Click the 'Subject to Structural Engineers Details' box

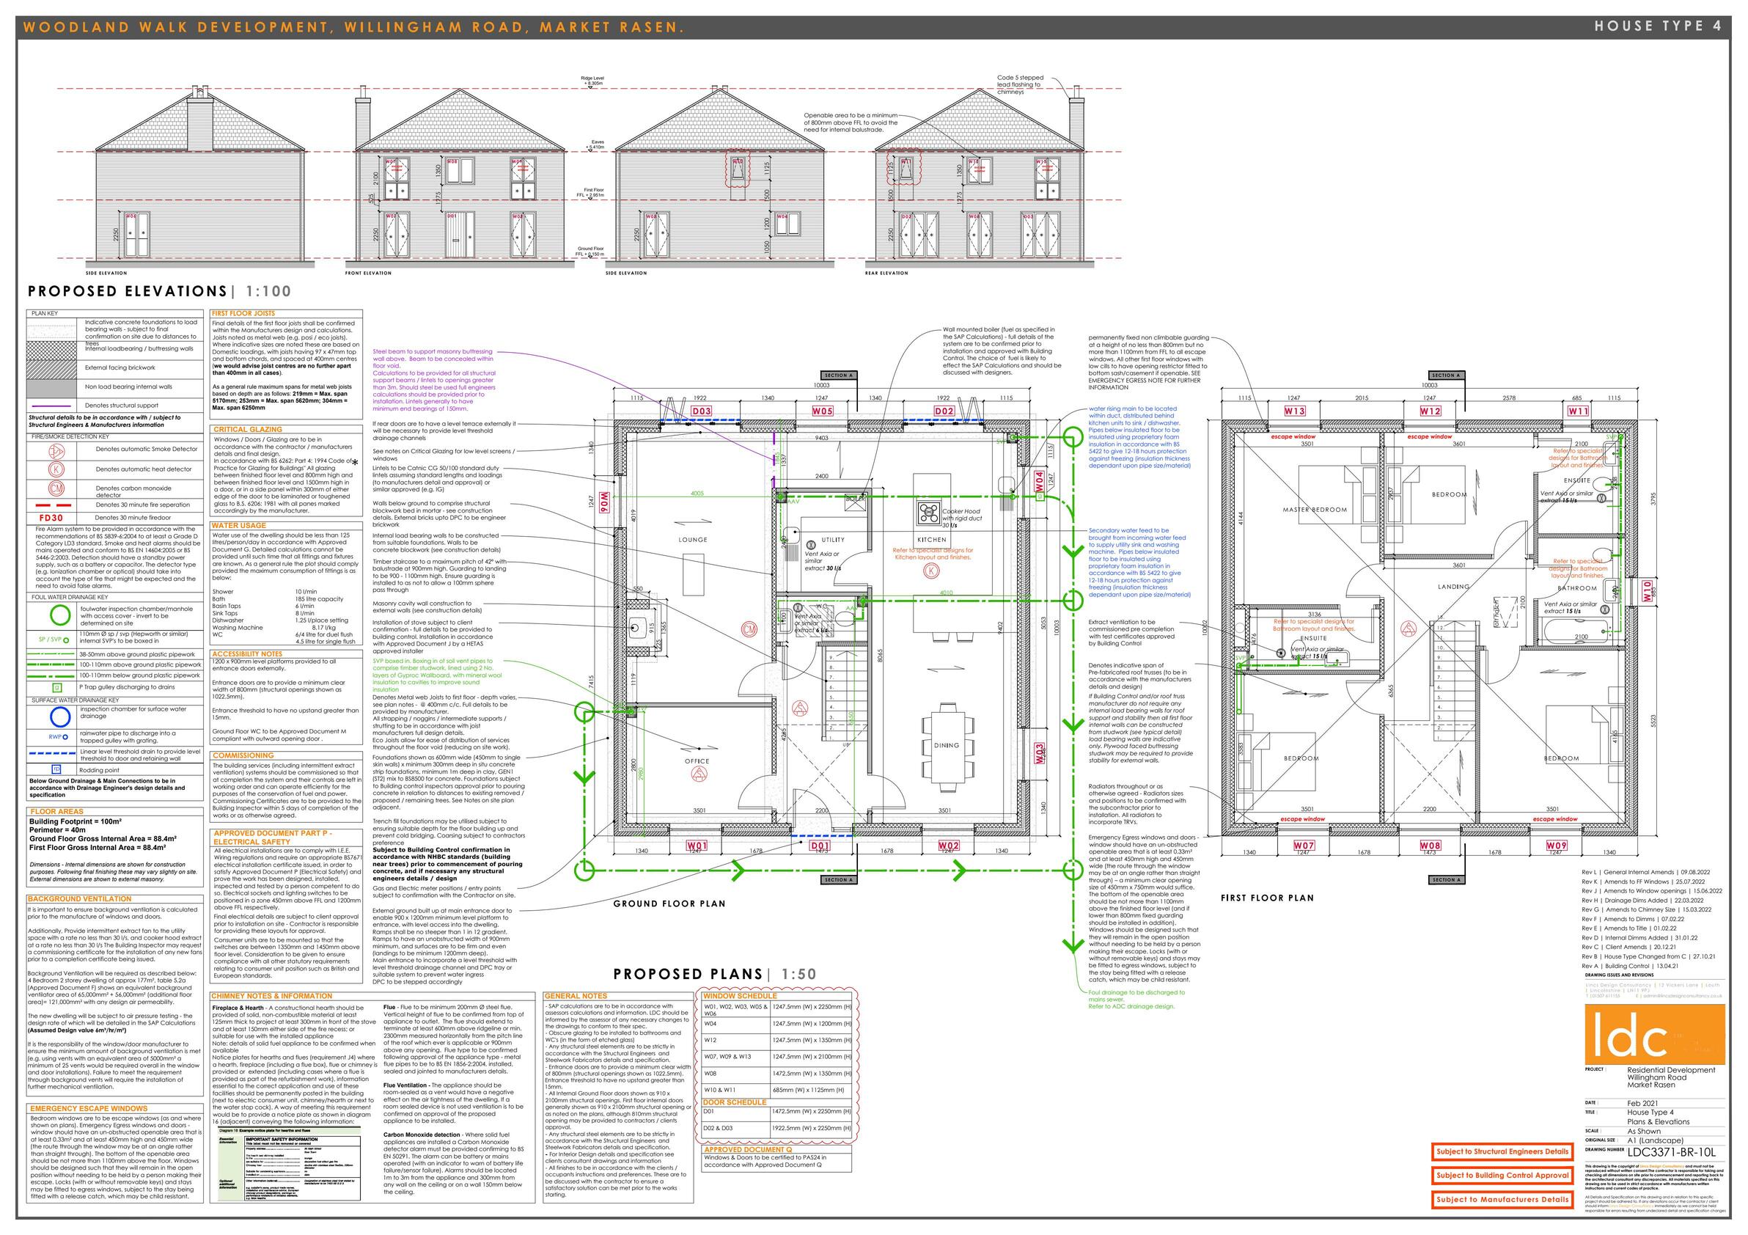coord(1502,1152)
